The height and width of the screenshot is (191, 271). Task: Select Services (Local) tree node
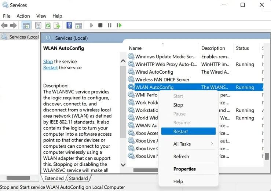tap(19, 37)
